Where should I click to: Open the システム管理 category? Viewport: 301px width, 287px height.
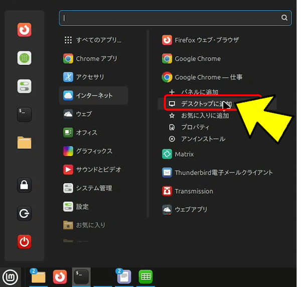click(x=94, y=188)
